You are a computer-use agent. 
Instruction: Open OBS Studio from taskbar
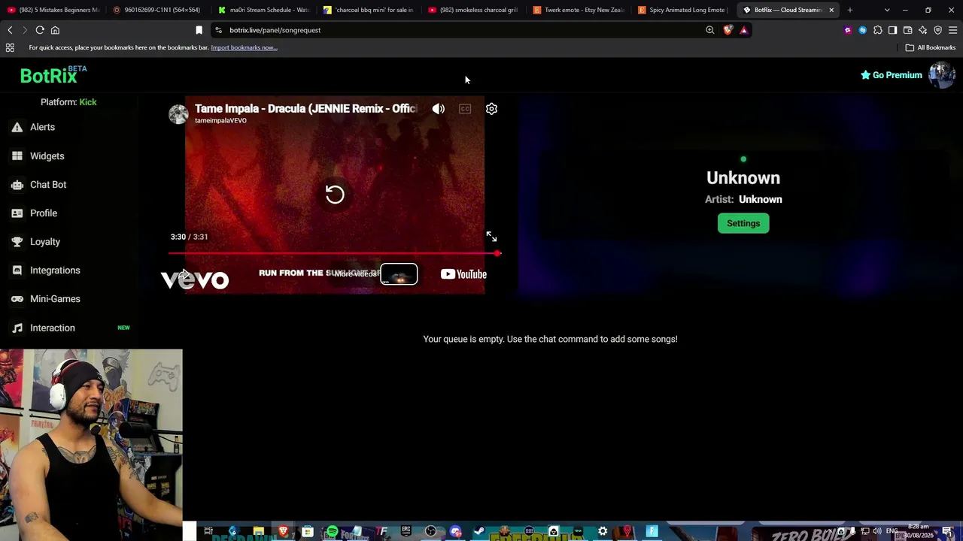[x=431, y=532]
